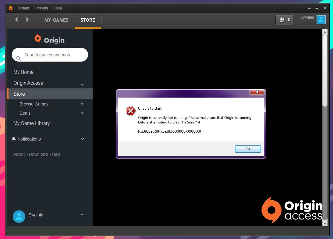Click the scrollbar down arrow

coord(325,224)
